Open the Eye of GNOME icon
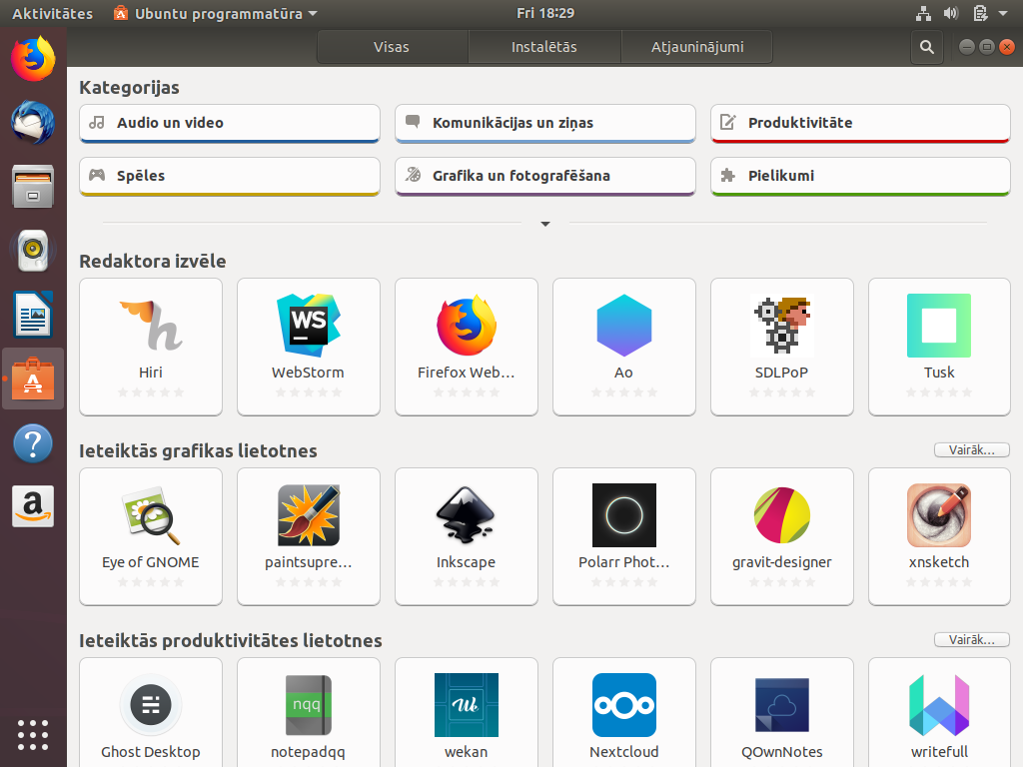This screenshot has width=1023, height=767. [151, 515]
